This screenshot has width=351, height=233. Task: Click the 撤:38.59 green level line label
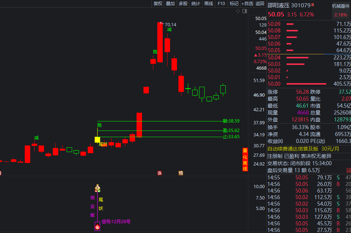pyautogui.click(x=231, y=121)
